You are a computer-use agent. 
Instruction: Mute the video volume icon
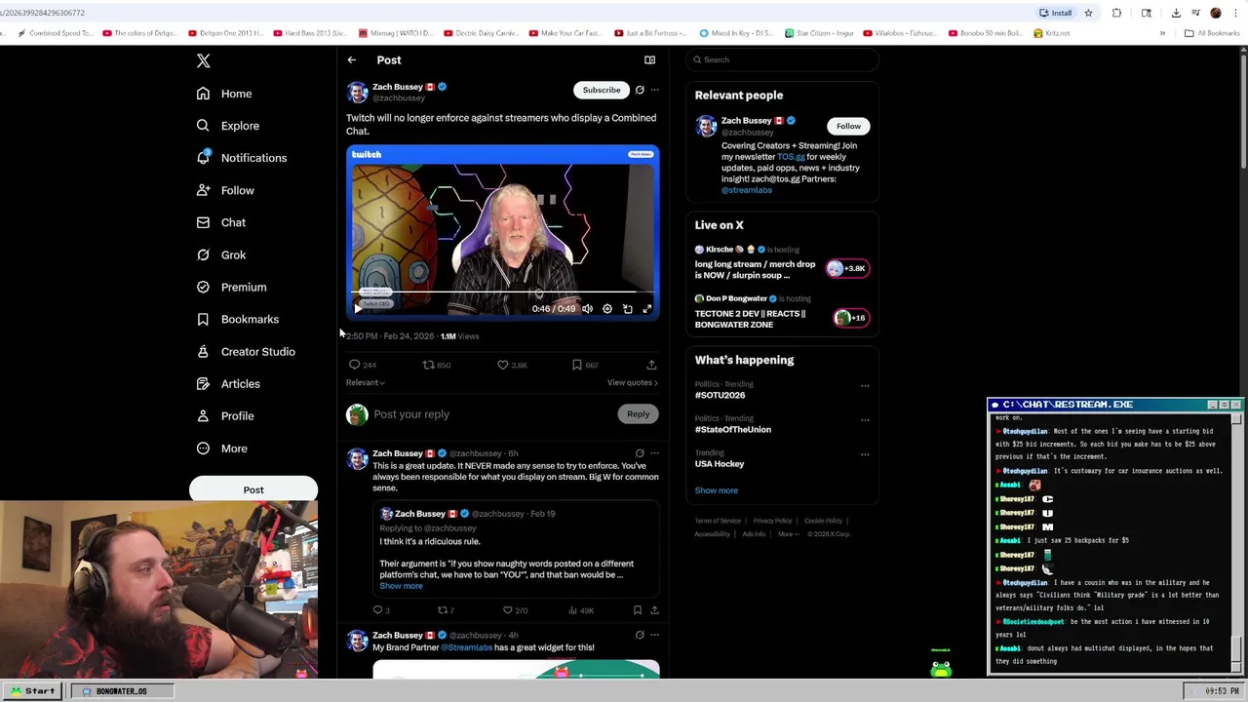[x=587, y=309]
